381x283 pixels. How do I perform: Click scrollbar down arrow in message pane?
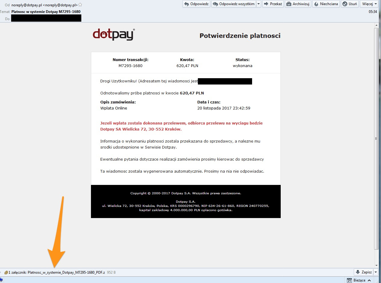click(x=376, y=265)
